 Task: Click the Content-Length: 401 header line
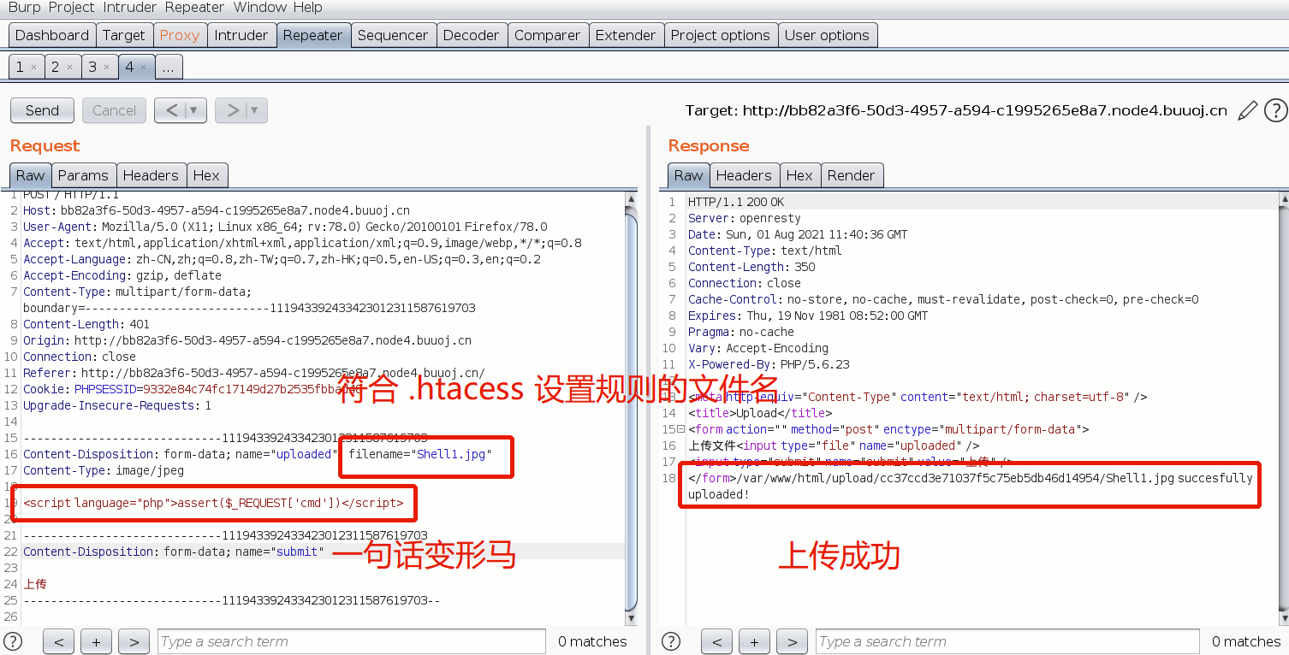[86, 324]
